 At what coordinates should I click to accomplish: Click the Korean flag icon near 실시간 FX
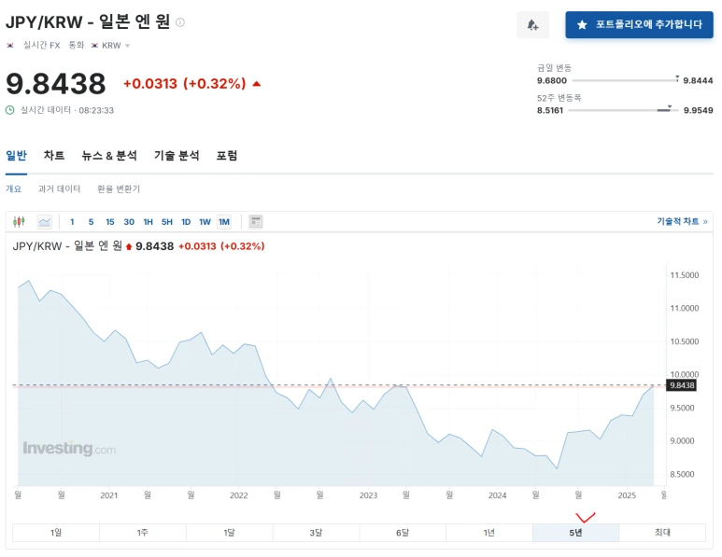coord(10,45)
